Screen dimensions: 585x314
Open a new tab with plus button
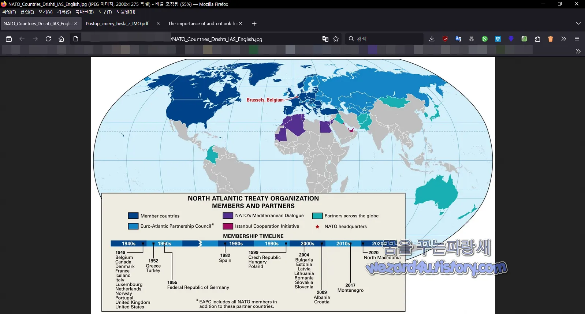tap(254, 24)
